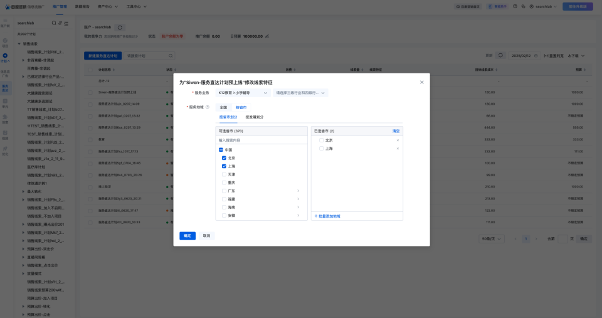
Task: Click the edit pencil beside daily budget
Action: tap(267, 36)
